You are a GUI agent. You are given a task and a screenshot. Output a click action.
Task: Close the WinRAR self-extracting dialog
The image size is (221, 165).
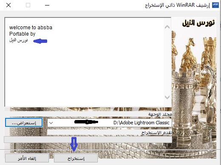tap(8, 5)
